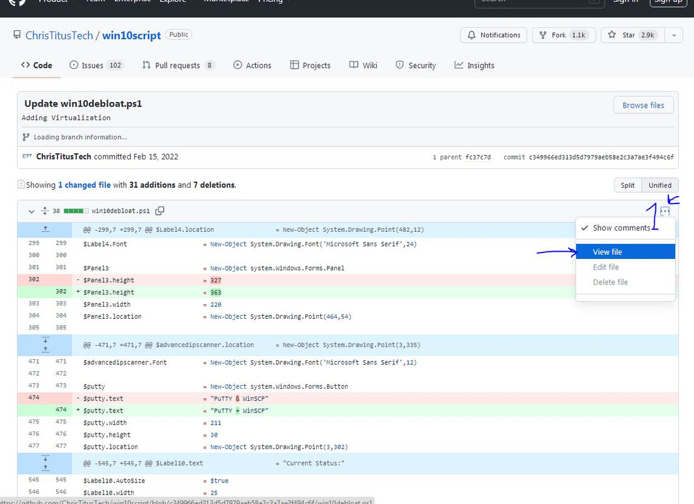
Task: Select the Delete file menu entry
Action: [625, 282]
